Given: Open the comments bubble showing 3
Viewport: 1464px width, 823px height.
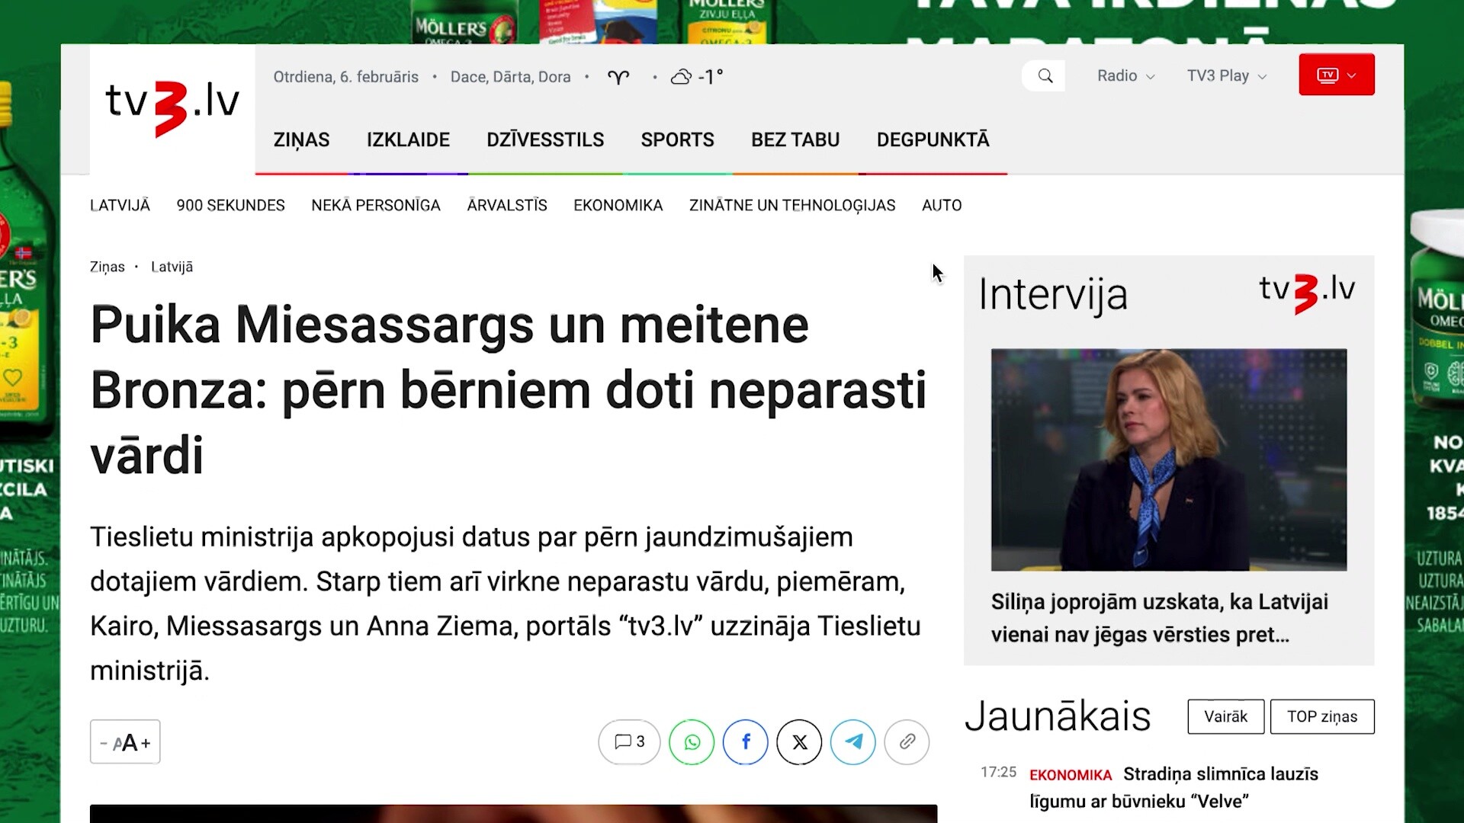Looking at the screenshot, I should [629, 741].
